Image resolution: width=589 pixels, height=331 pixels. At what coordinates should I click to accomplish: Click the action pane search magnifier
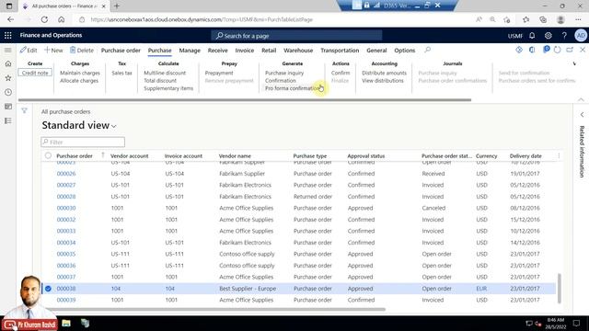pos(427,50)
